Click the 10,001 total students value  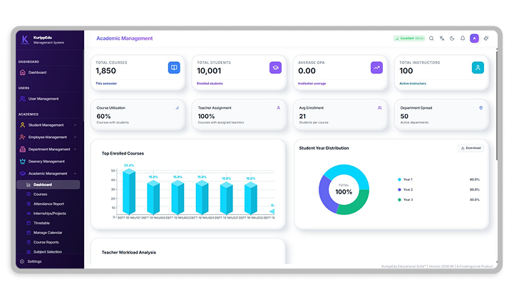click(x=209, y=70)
